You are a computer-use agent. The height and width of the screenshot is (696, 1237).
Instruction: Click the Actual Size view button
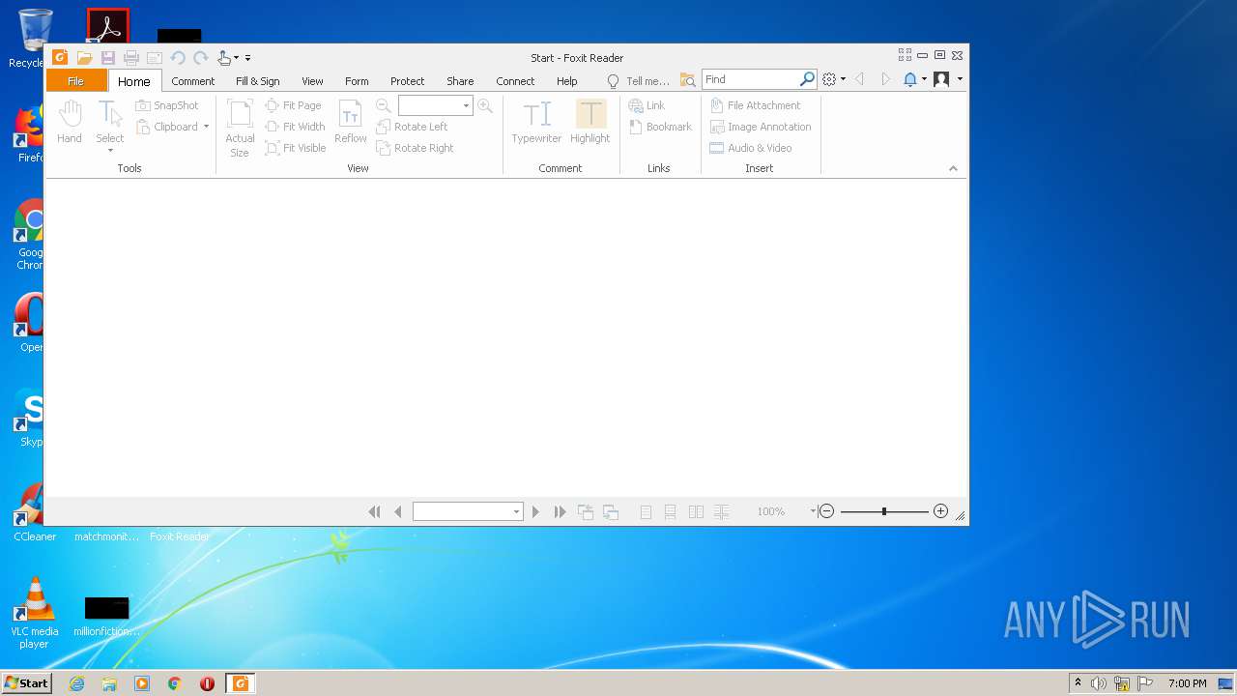point(240,129)
